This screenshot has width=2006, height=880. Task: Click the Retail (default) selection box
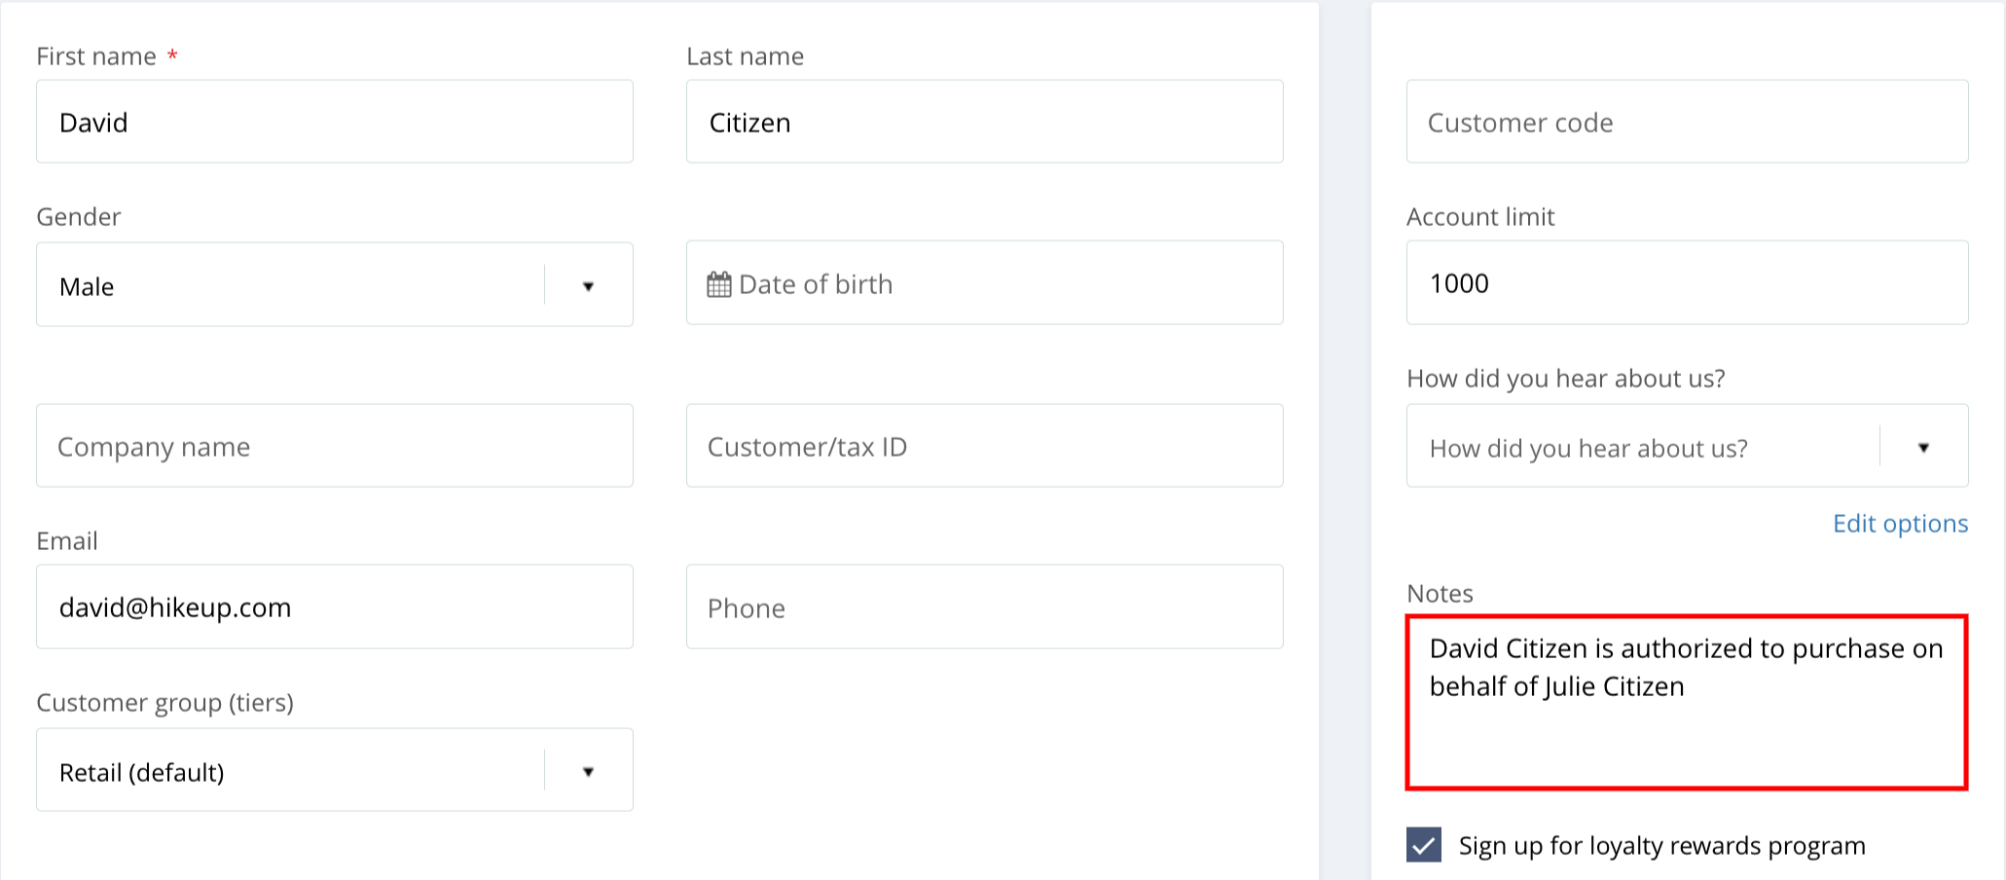tap(335, 770)
